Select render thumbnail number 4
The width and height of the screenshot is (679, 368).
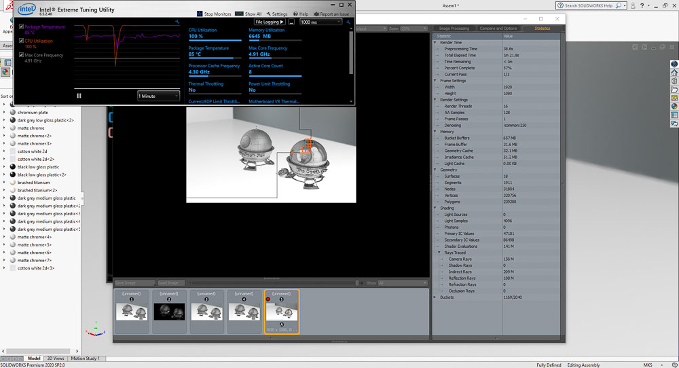[244, 312]
